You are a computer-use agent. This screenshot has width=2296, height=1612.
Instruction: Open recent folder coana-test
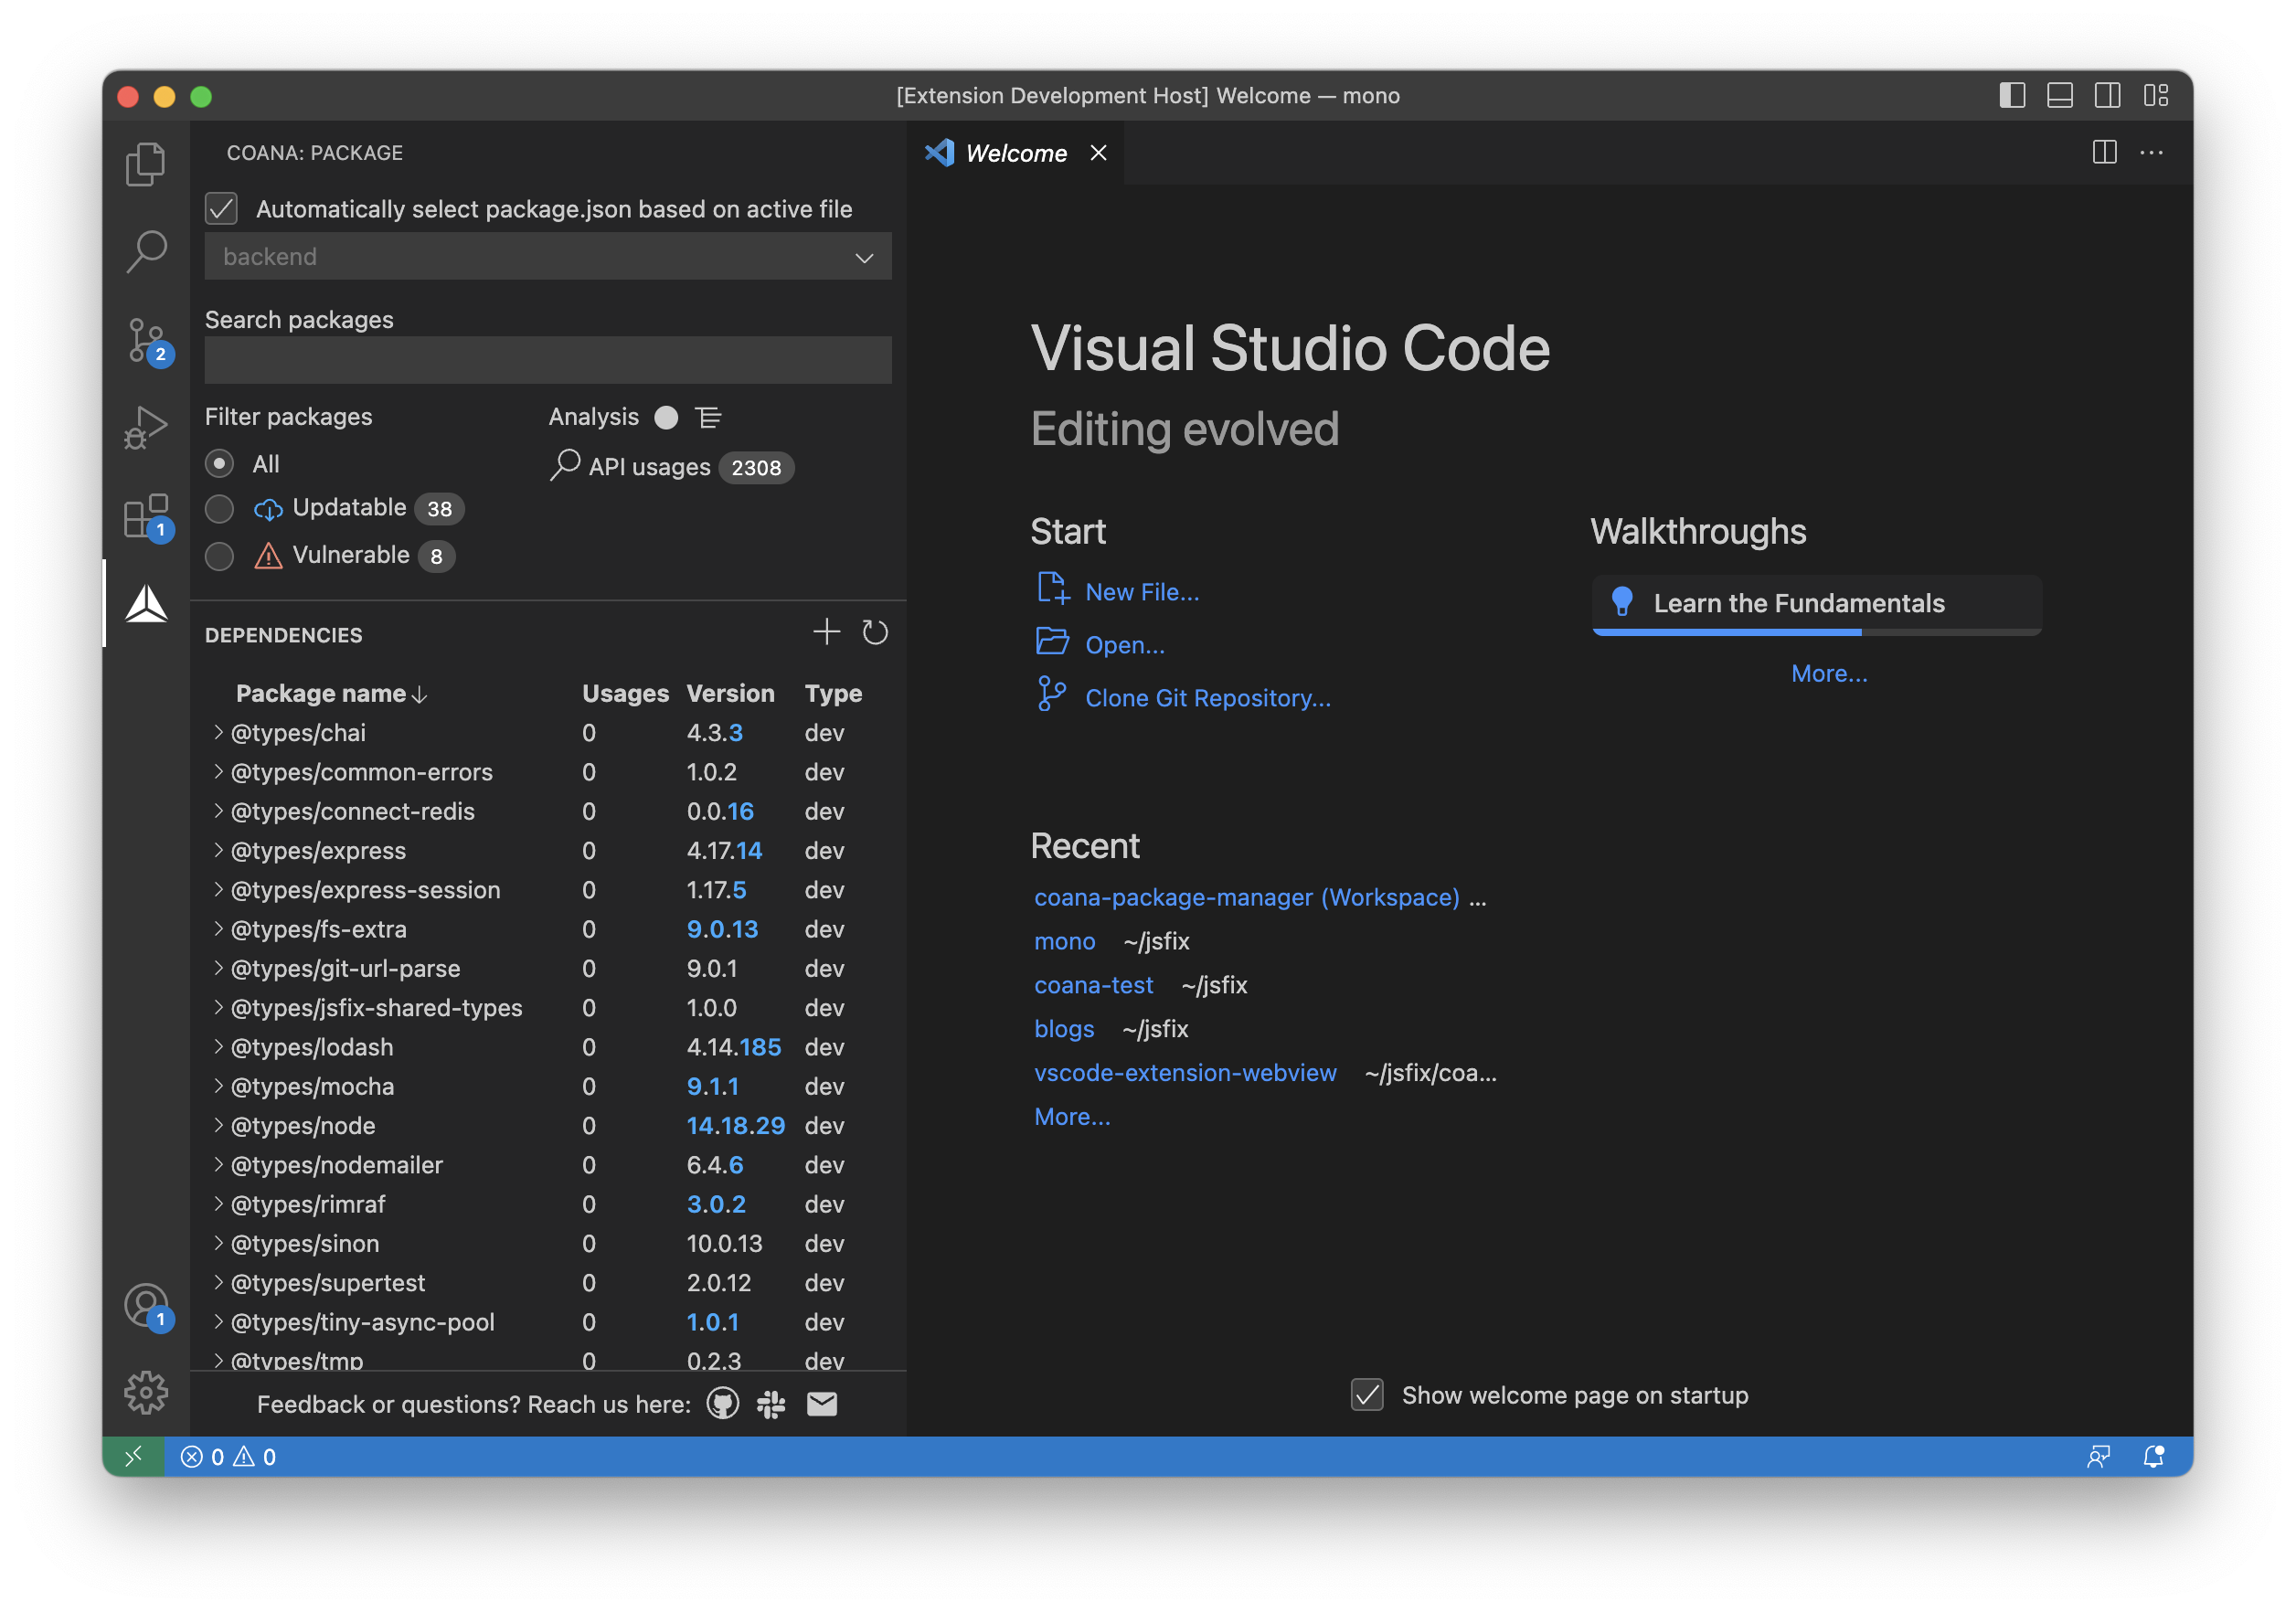click(x=1093, y=985)
